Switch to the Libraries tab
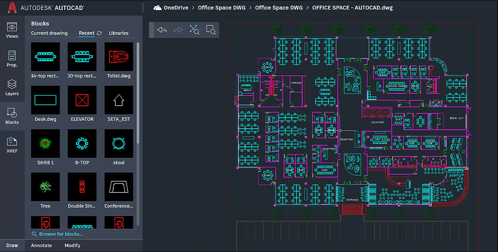This screenshot has width=498, height=252. 118,33
